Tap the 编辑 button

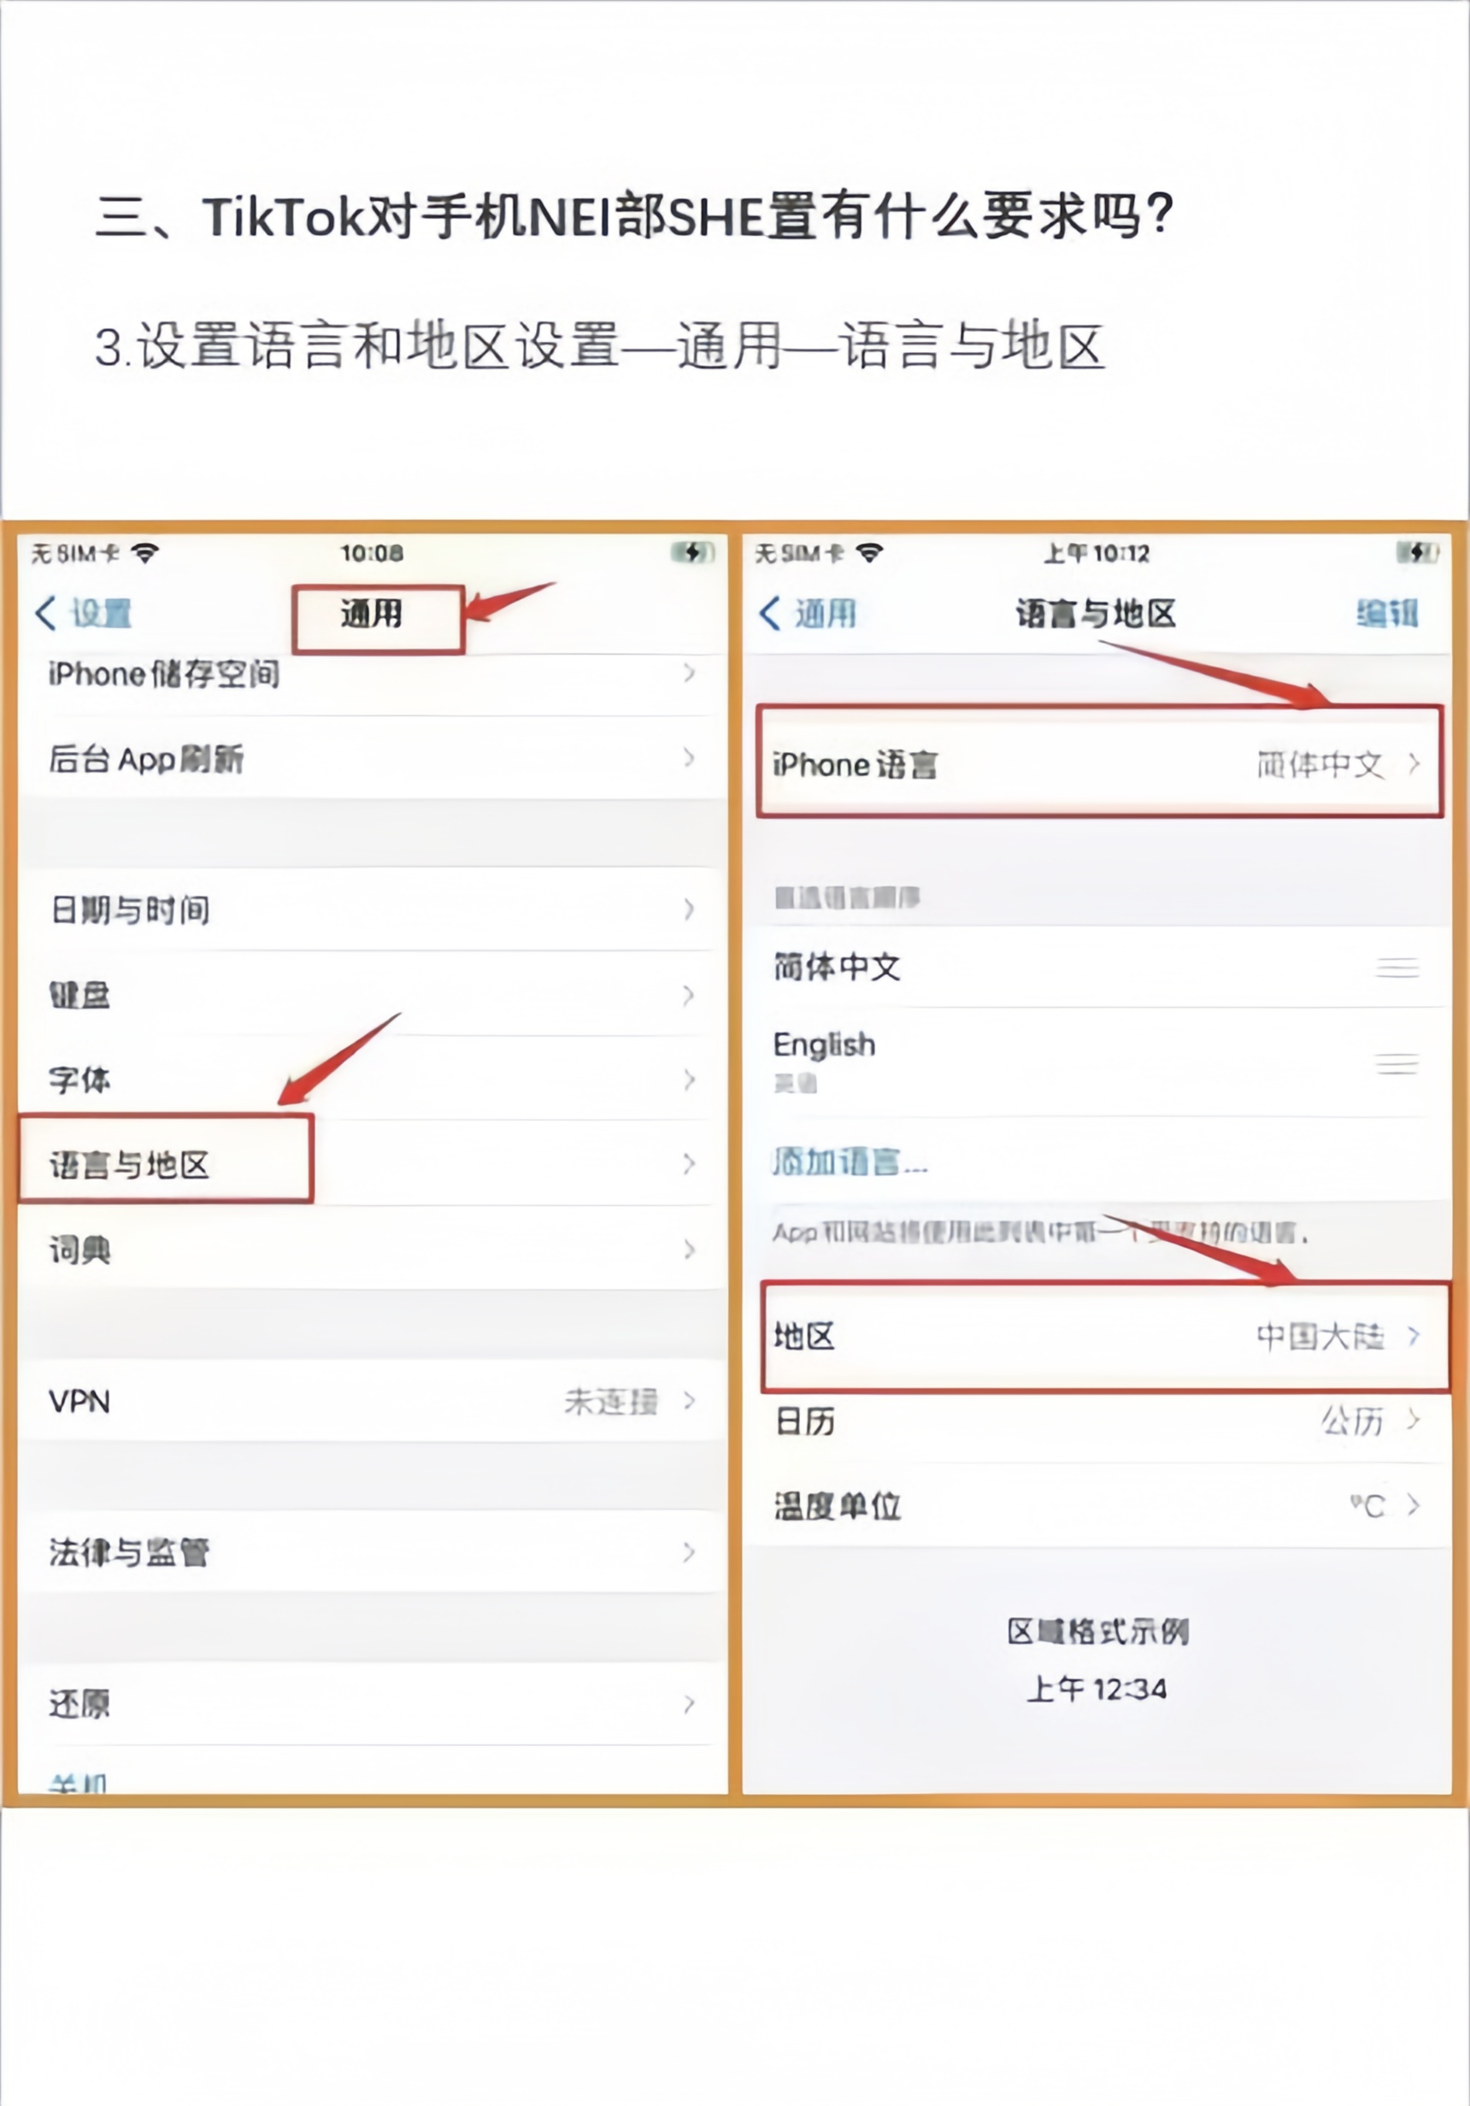(1387, 613)
